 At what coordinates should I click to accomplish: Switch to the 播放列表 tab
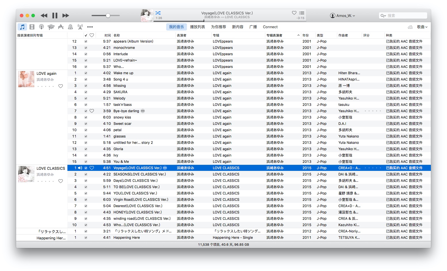[197, 27]
